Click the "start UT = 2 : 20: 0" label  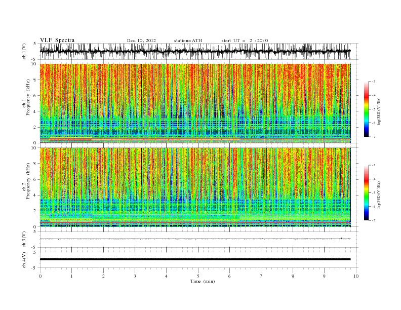click(245, 41)
